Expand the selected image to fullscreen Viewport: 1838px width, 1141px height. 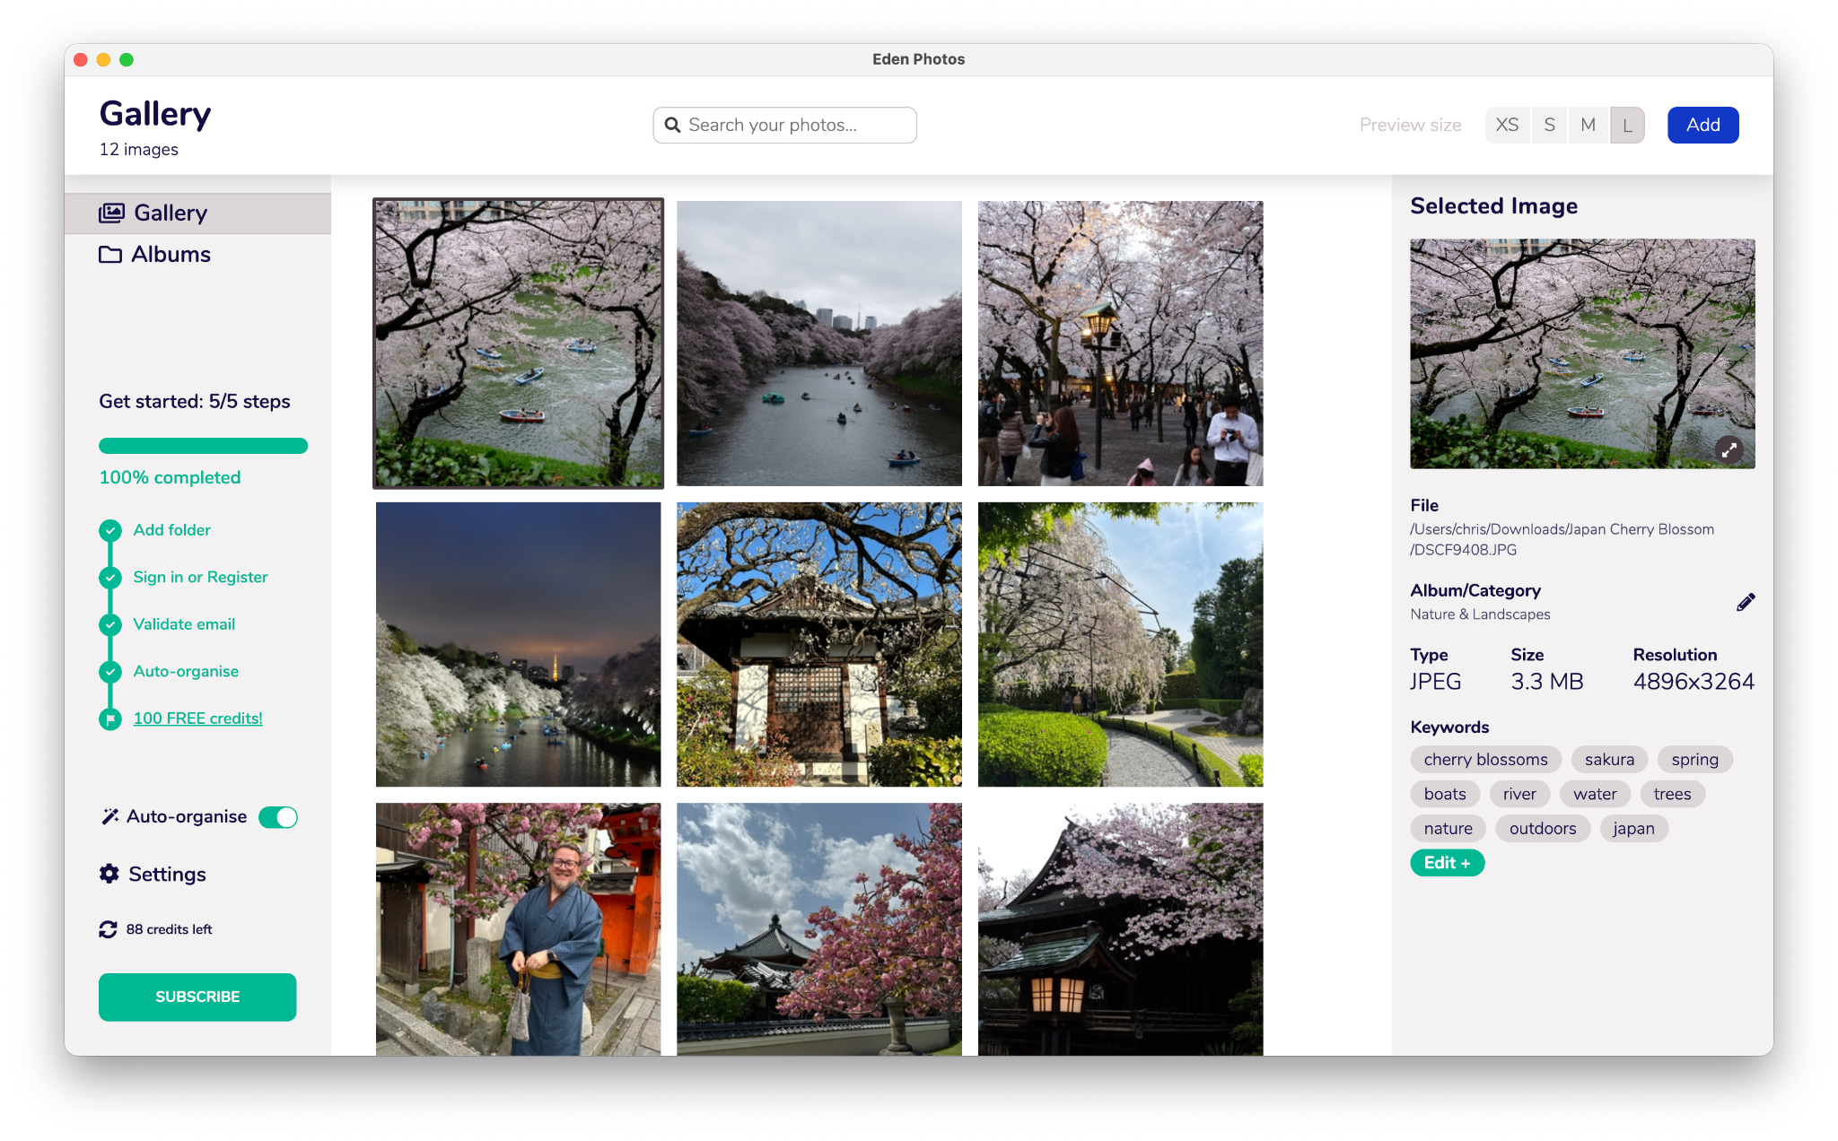pyautogui.click(x=1729, y=449)
